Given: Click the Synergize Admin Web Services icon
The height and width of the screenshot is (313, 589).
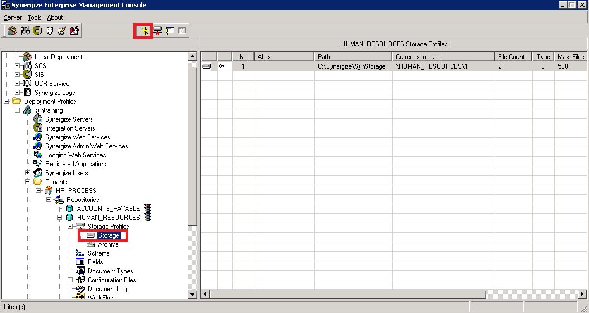Looking at the screenshot, I should click(38, 146).
